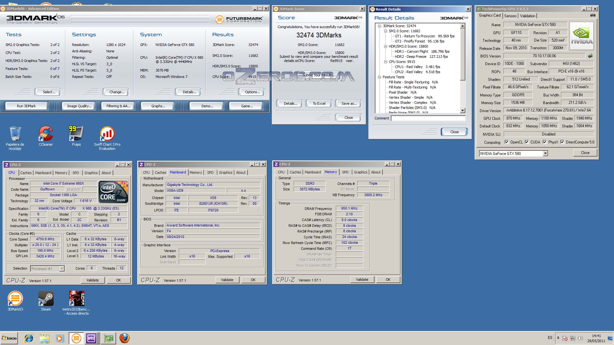Toggle the CUDA checkbox in GPU-Z

(x=527, y=142)
